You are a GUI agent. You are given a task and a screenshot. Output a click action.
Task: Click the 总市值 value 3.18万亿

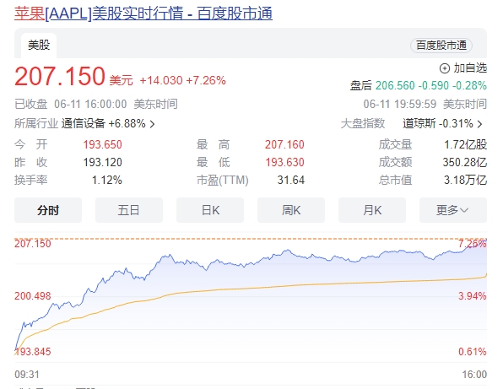466,181
